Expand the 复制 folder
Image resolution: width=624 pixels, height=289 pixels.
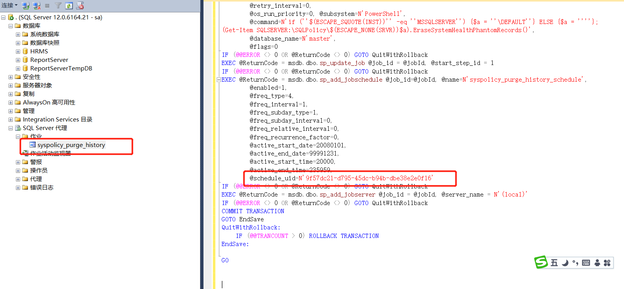pyautogui.click(x=10, y=94)
